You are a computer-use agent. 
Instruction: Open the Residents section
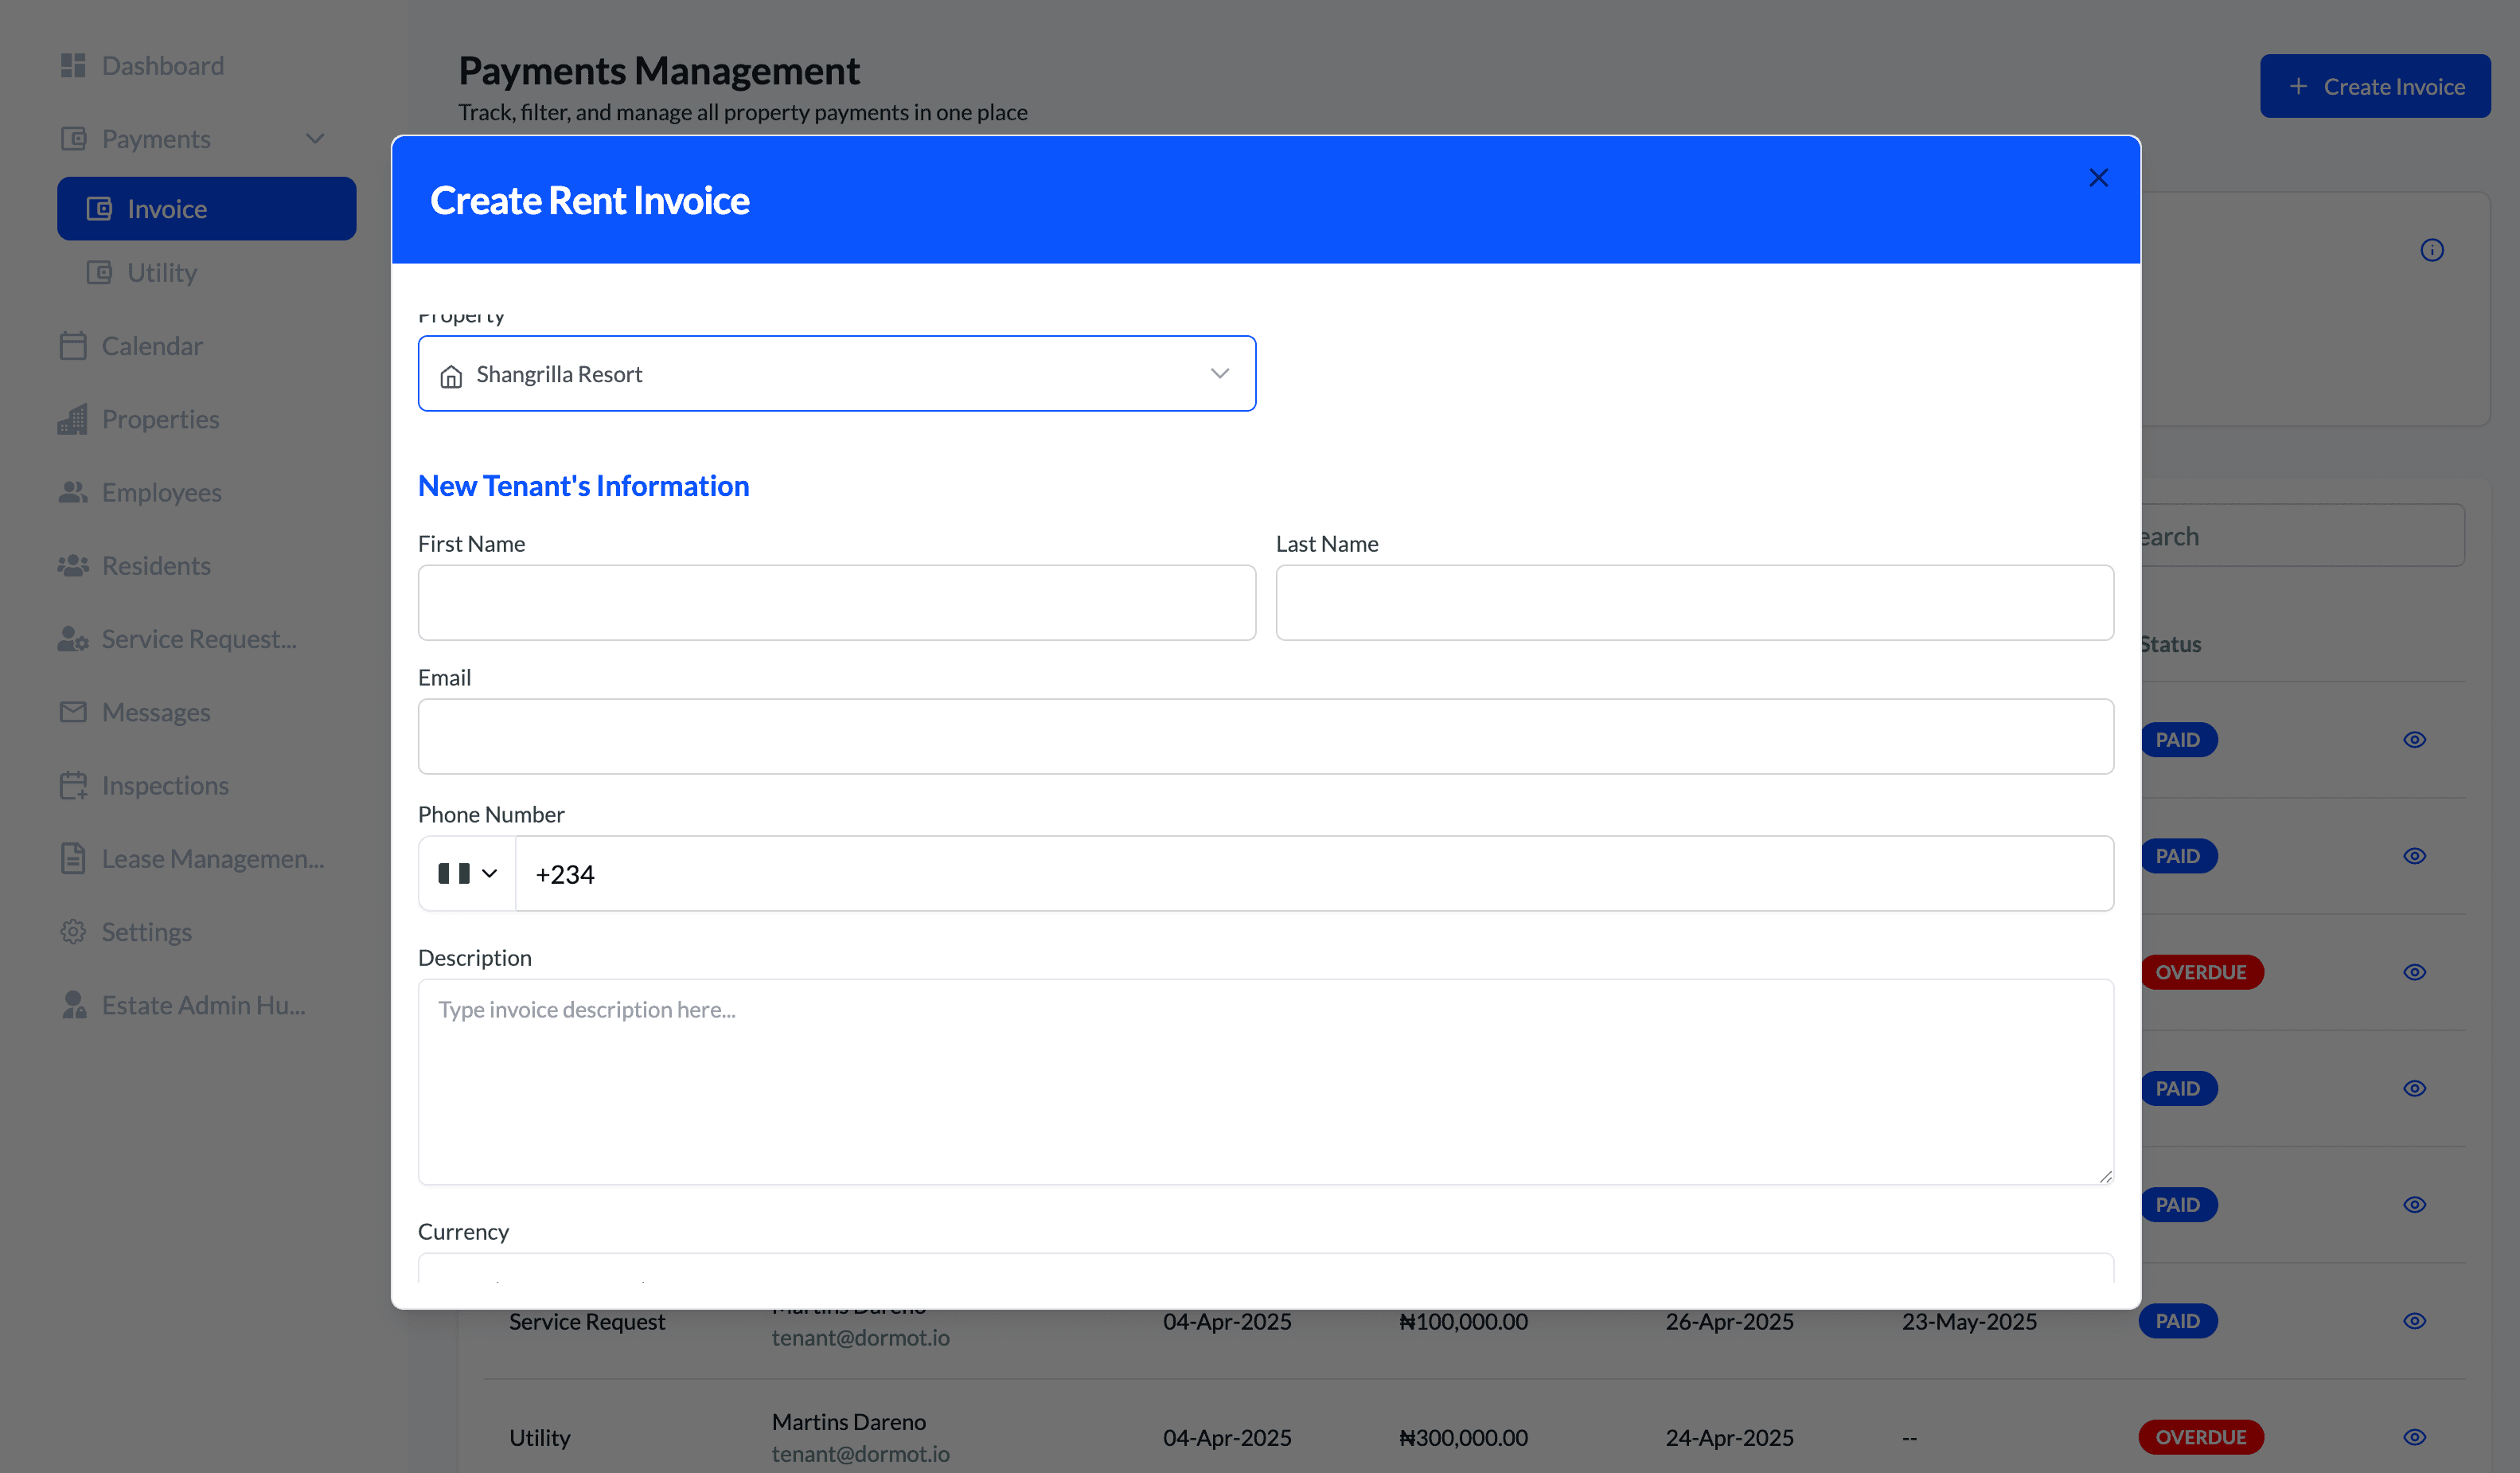(x=155, y=565)
